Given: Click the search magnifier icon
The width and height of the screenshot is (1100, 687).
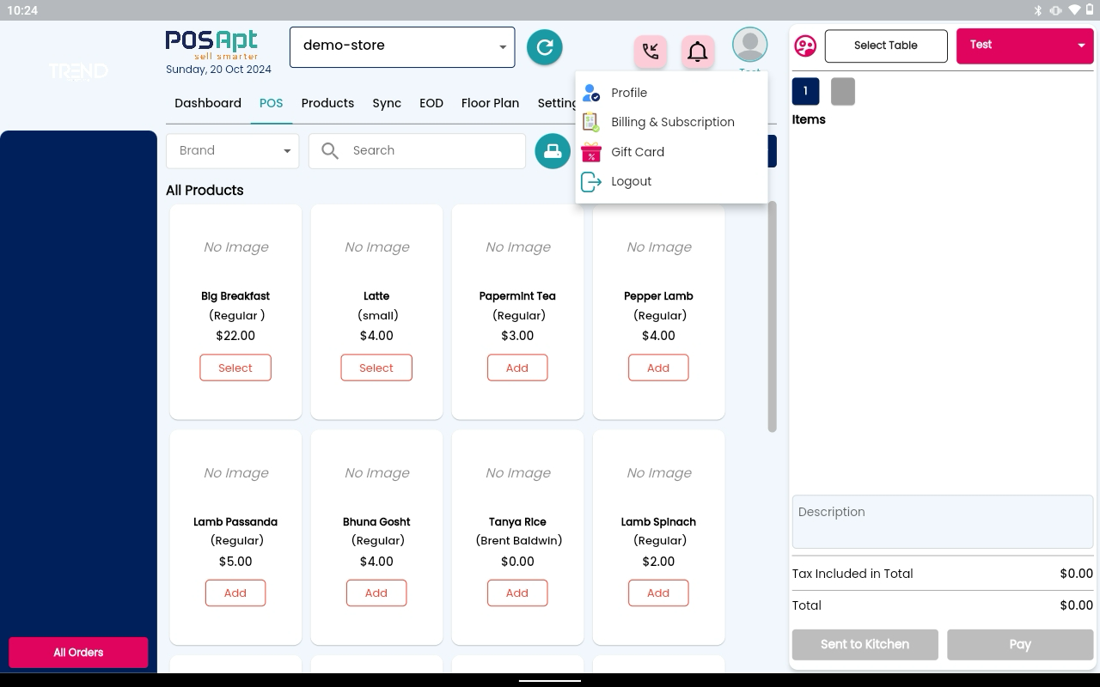Looking at the screenshot, I should point(329,151).
